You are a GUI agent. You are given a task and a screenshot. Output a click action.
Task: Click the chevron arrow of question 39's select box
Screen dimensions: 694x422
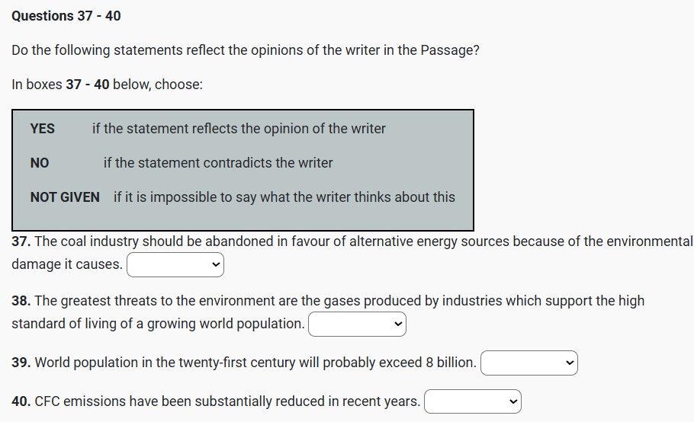pos(569,363)
